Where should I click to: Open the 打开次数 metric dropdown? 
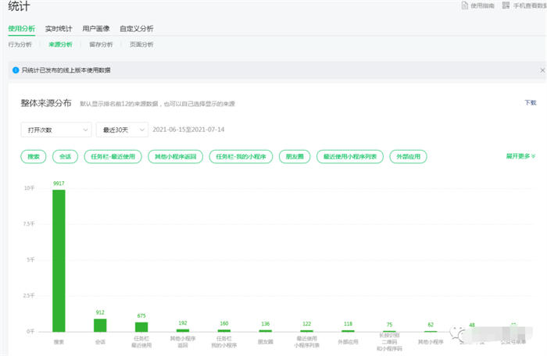[55, 130]
